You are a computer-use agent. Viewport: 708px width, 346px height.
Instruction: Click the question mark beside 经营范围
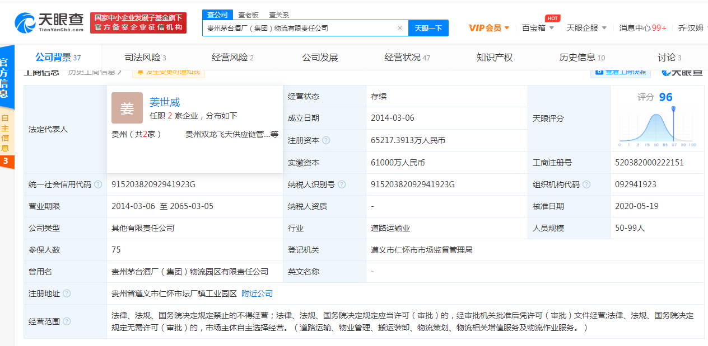tap(67, 321)
